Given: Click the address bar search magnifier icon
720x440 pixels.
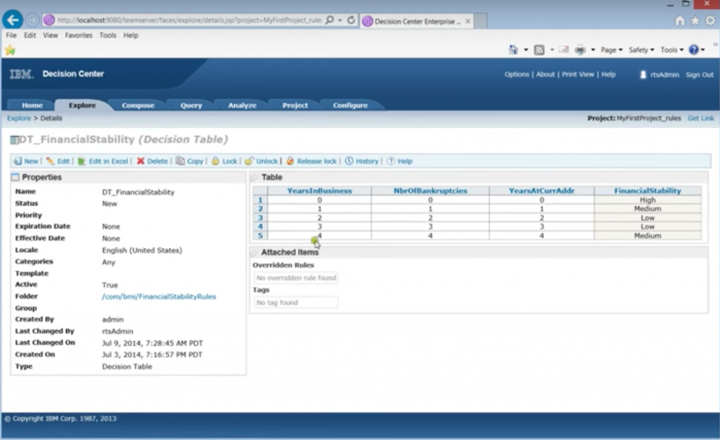Looking at the screenshot, I should 329,20.
